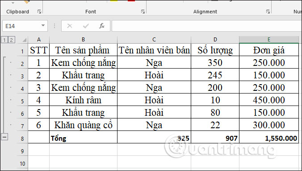Select quantity cell 10
Image resolution: width=302 pixels, height=171 pixels.
click(215, 100)
